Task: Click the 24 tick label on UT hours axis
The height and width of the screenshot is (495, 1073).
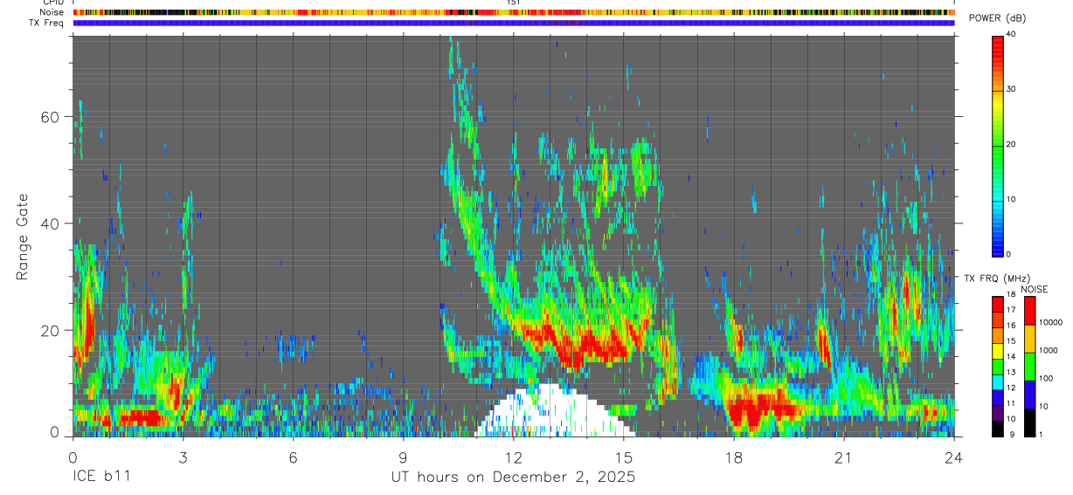Action: [954, 457]
